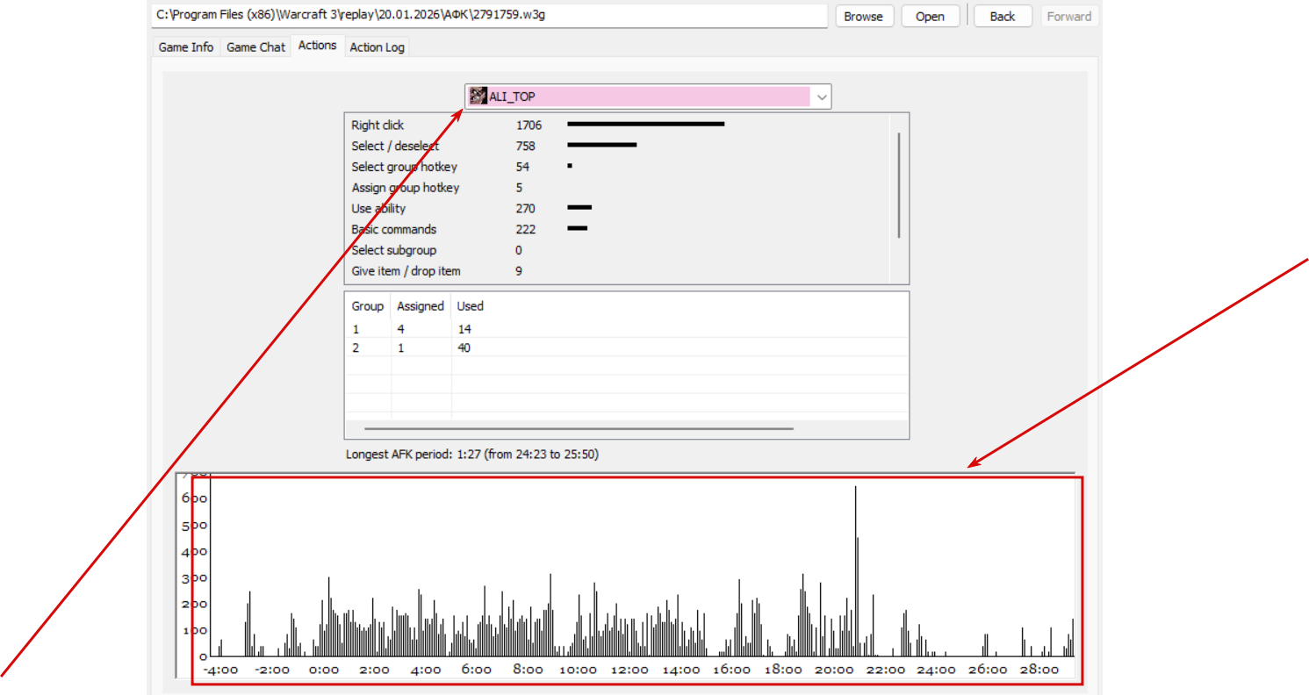1309x695 pixels.
Task: Click the "Select group hotkey" label
Action: tap(404, 167)
